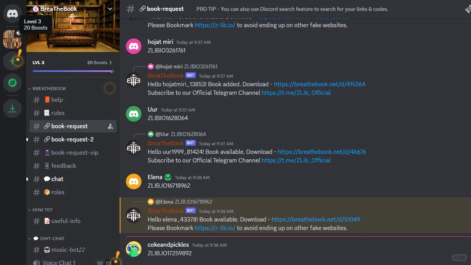
Task: Open the book-request-2 channel
Action: pos(73,139)
